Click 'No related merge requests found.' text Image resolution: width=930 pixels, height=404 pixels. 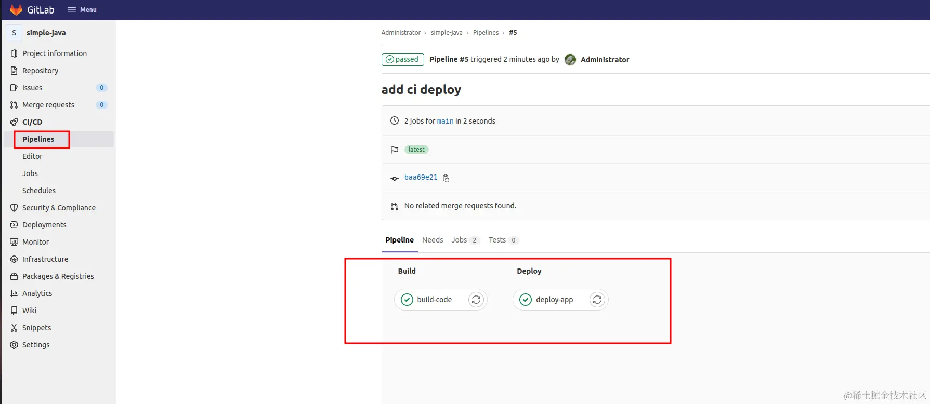[461, 206]
